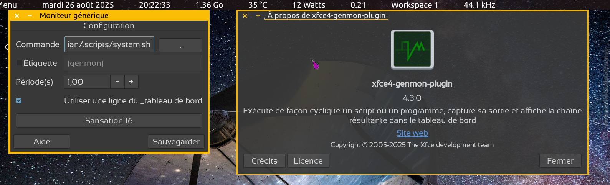Image resolution: width=610 pixels, height=185 pixels.
Task: Click the Commande input field
Action: tap(109, 44)
